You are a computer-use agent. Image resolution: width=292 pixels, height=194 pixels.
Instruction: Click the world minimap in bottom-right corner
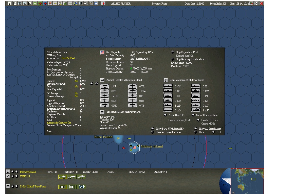(x=247, y=181)
